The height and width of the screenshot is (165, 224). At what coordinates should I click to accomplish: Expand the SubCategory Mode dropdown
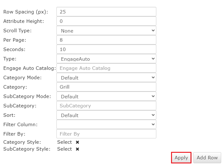click(106, 96)
